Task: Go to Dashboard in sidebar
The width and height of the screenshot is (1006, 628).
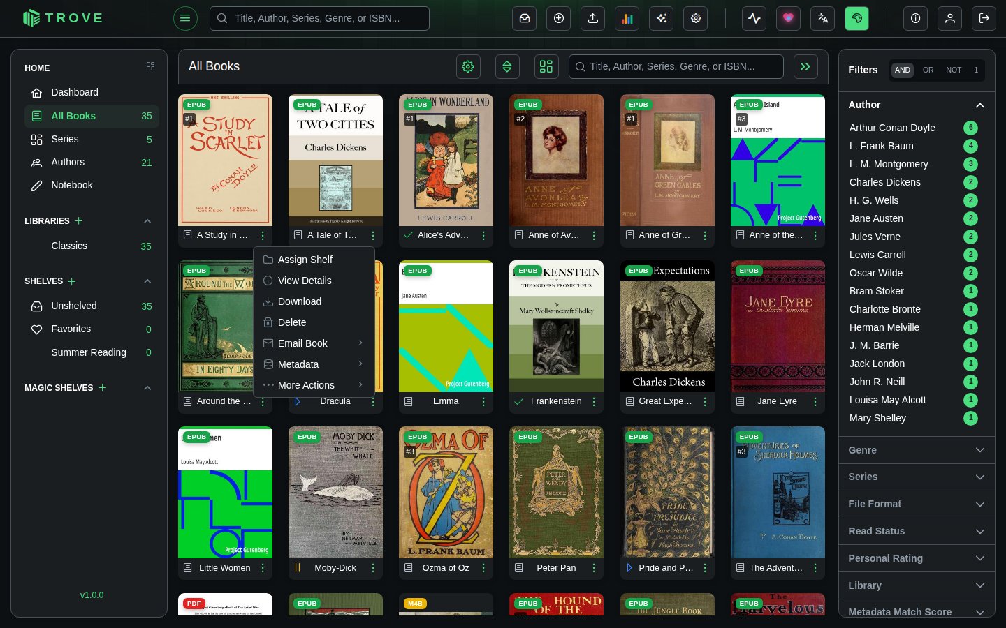Action: point(92,92)
